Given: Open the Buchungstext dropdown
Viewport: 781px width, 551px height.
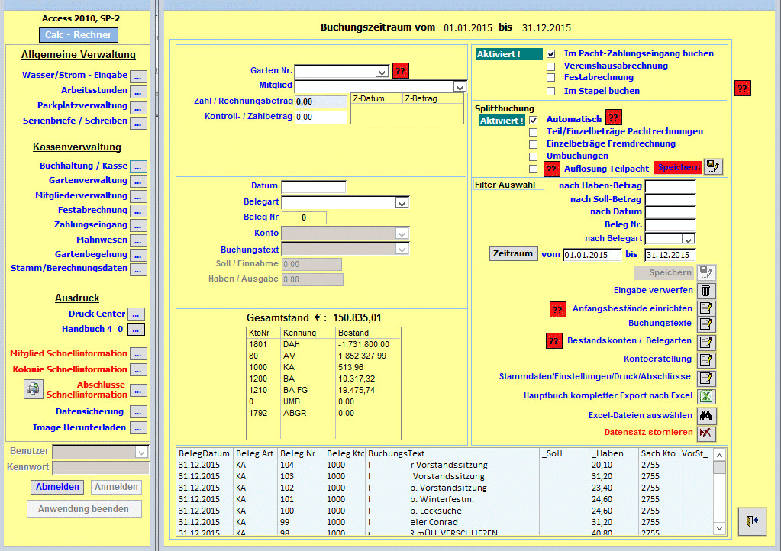Looking at the screenshot, I should (x=402, y=250).
